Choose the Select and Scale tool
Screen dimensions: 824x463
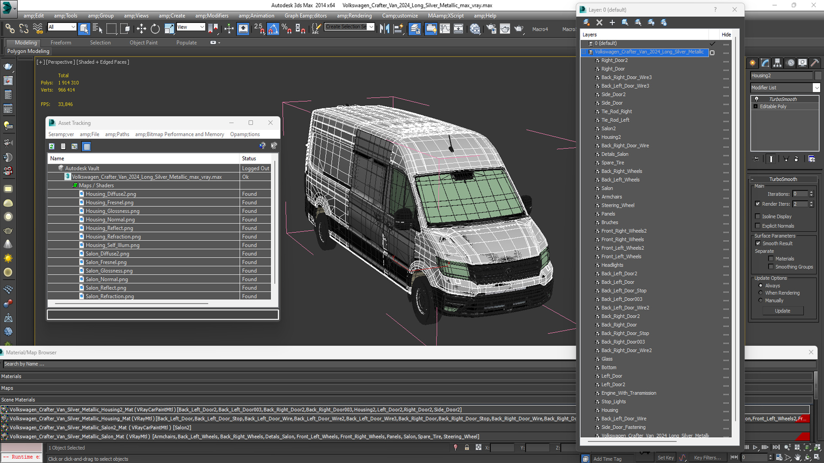[169, 29]
